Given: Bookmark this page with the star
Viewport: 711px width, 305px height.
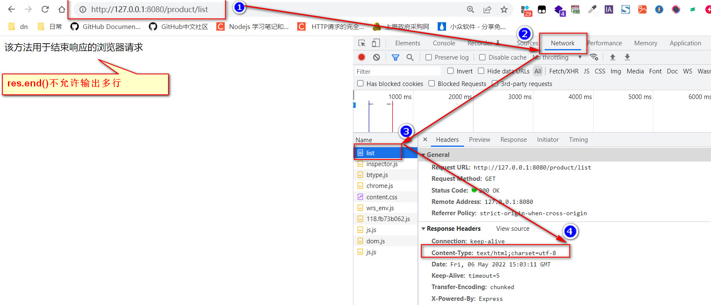Looking at the screenshot, I should [x=504, y=9].
